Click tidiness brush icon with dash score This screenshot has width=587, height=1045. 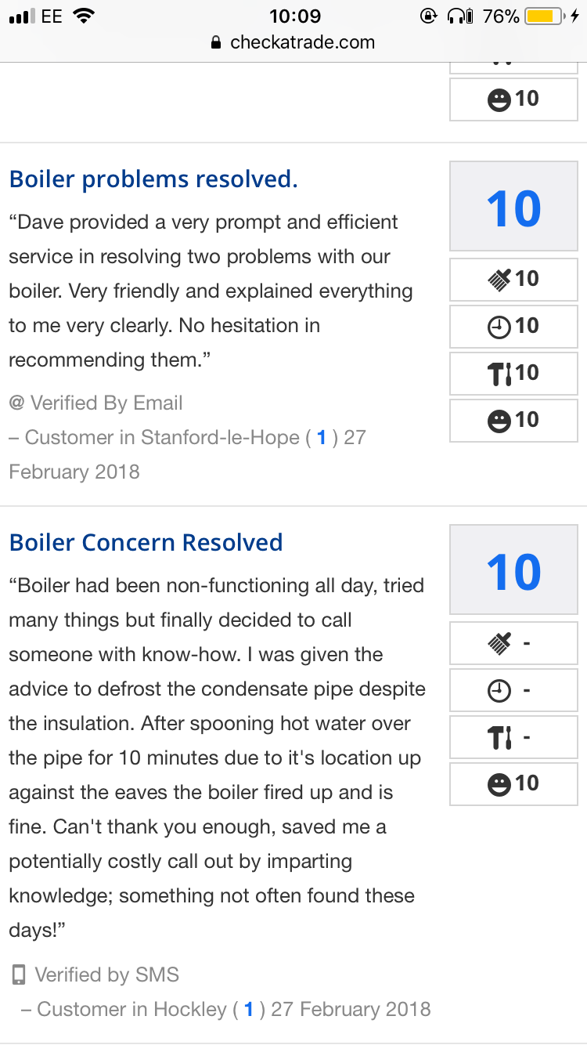point(499,644)
